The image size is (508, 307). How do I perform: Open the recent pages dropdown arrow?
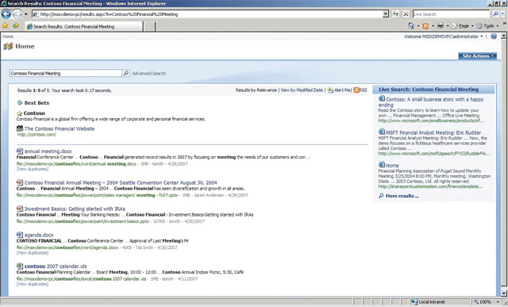[x=26, y=14]
